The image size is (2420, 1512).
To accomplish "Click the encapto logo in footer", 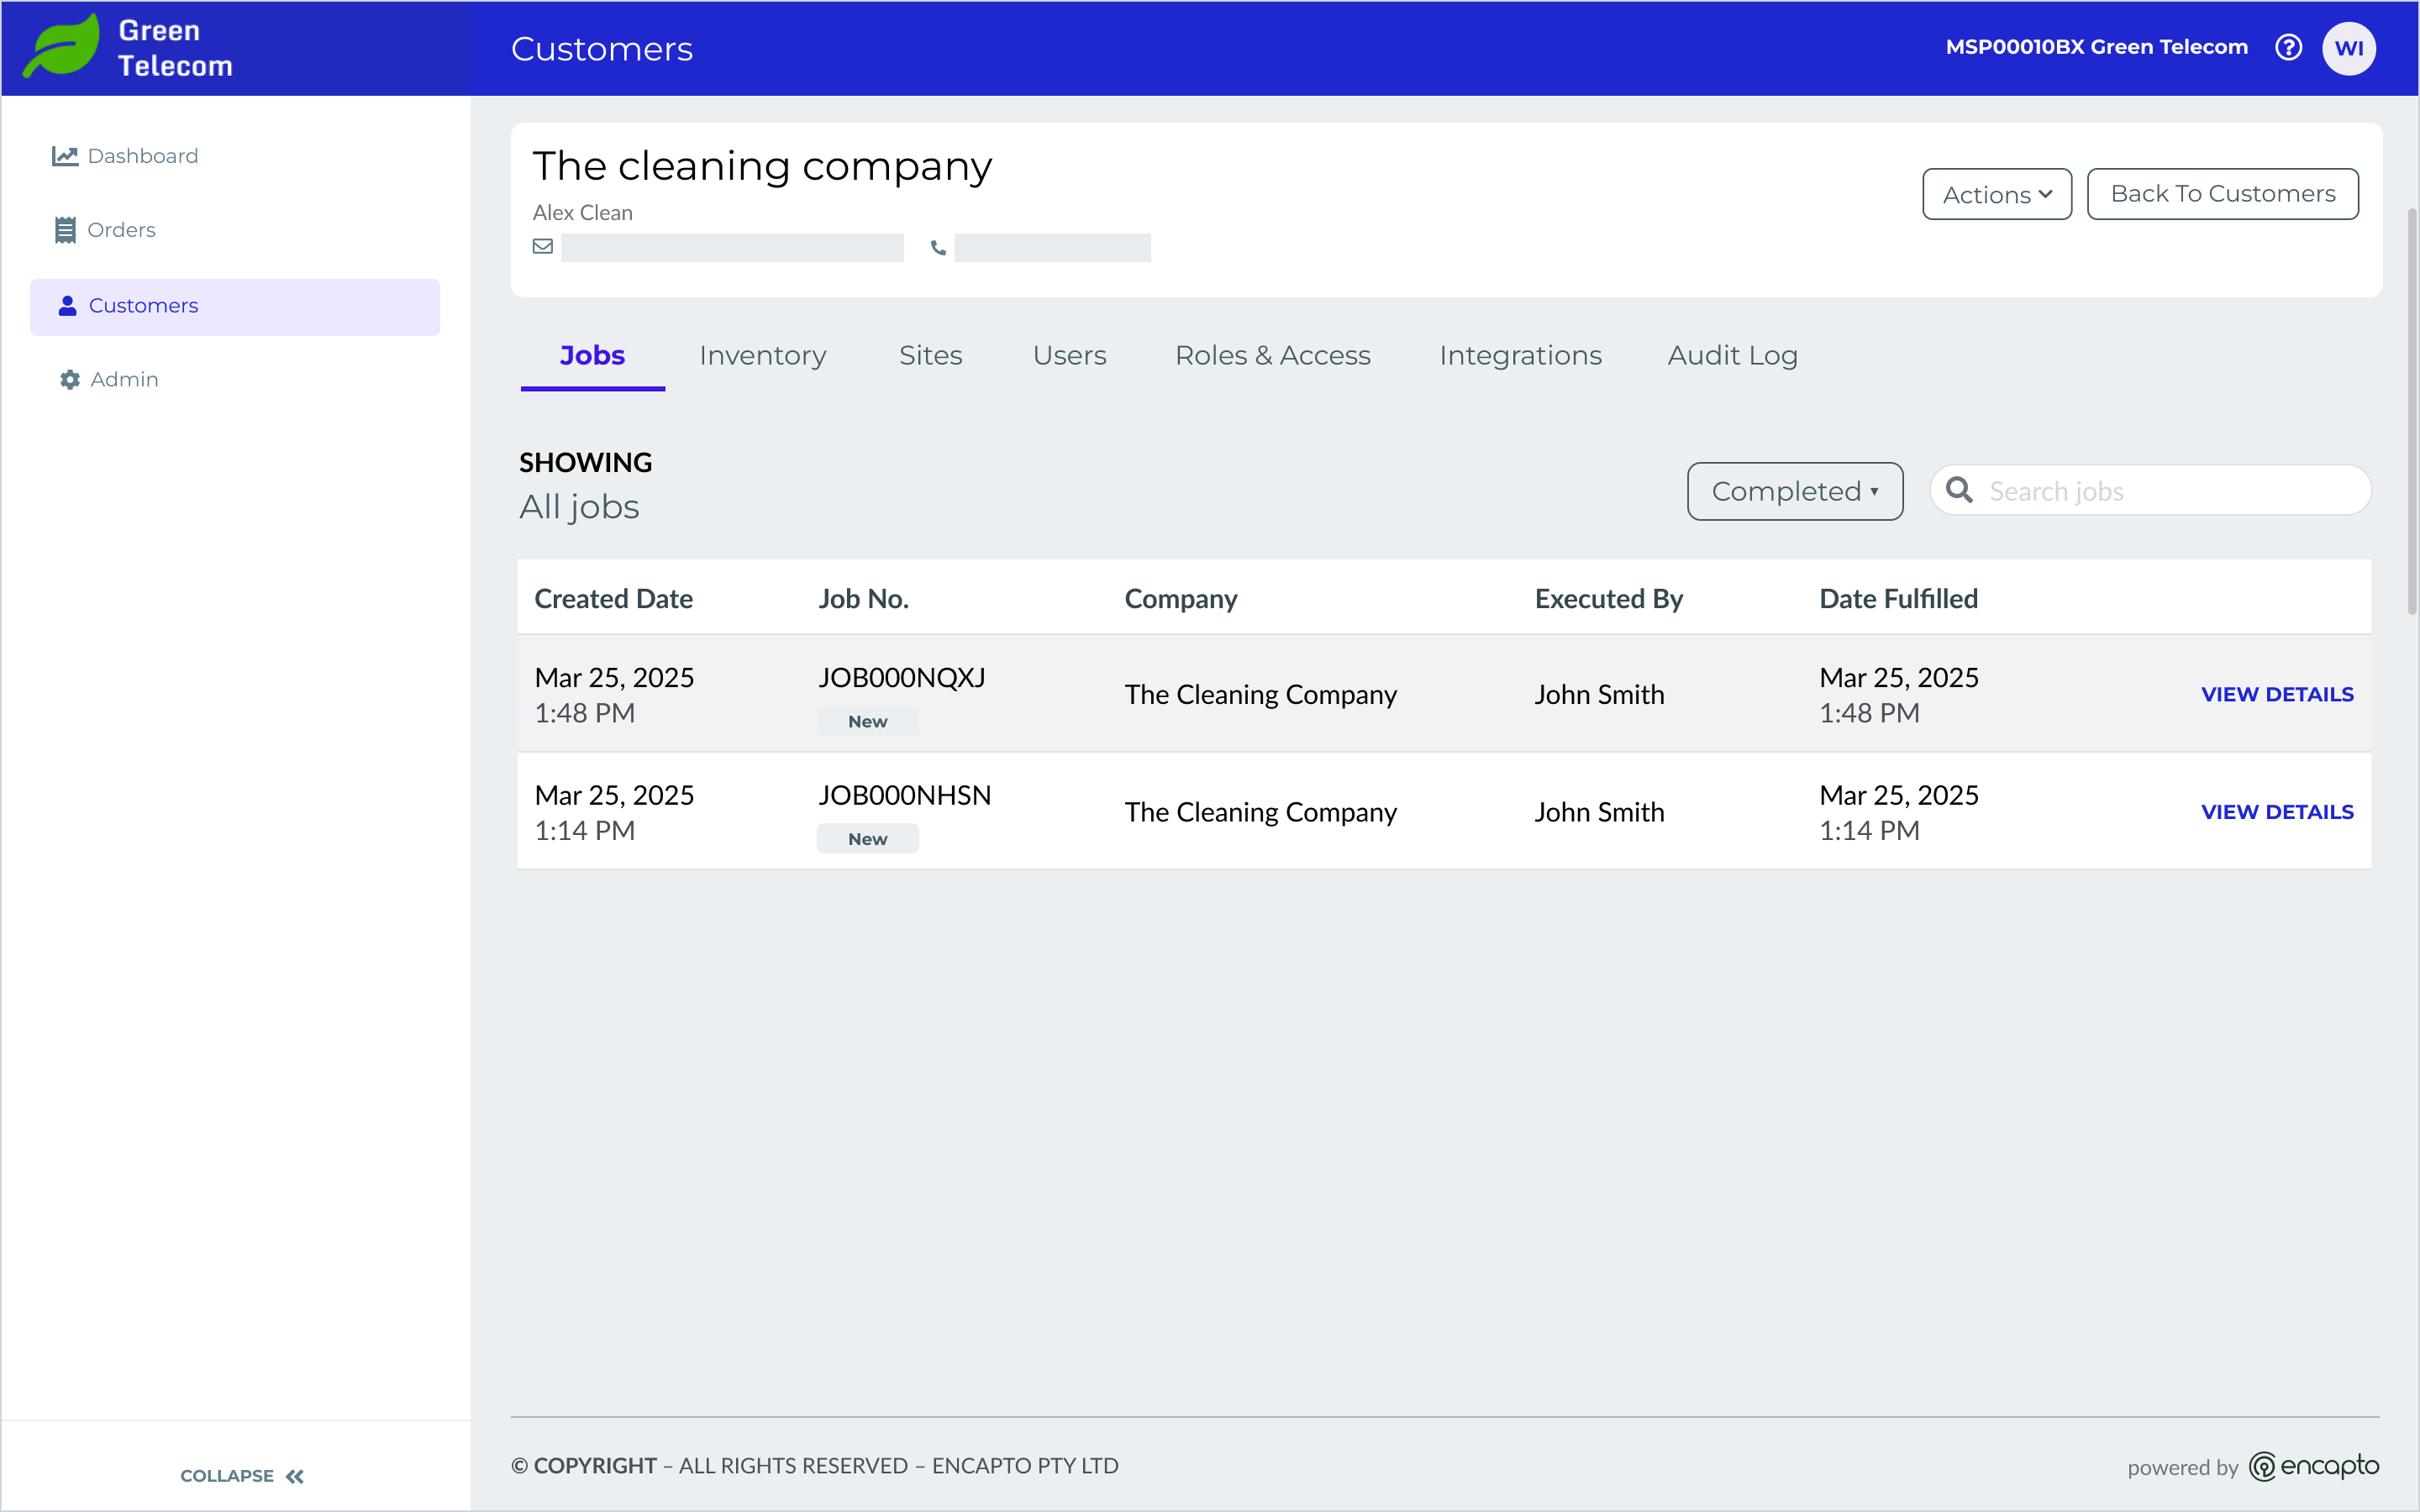I will (x=2314, y=1466).
